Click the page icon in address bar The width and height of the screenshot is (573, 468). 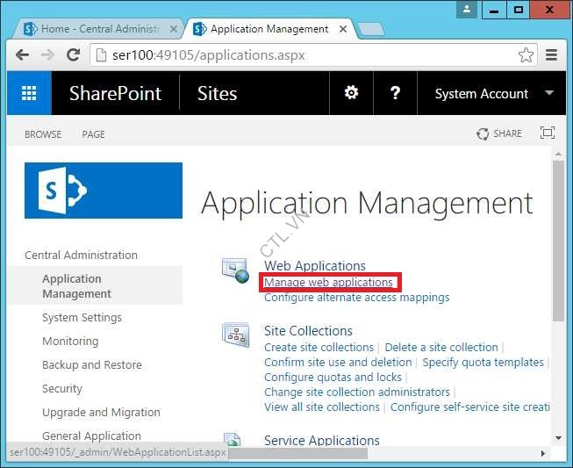pos(101,55)
